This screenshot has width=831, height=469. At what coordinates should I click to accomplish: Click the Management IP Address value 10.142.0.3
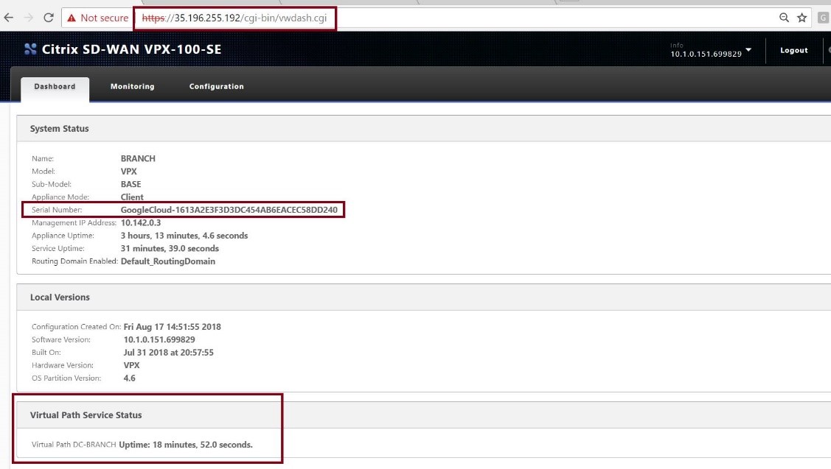[140, 223]
